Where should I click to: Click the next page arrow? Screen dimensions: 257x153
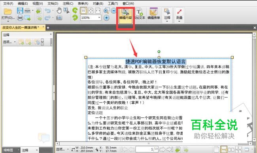pyautogui.click(x=163, y=149)
